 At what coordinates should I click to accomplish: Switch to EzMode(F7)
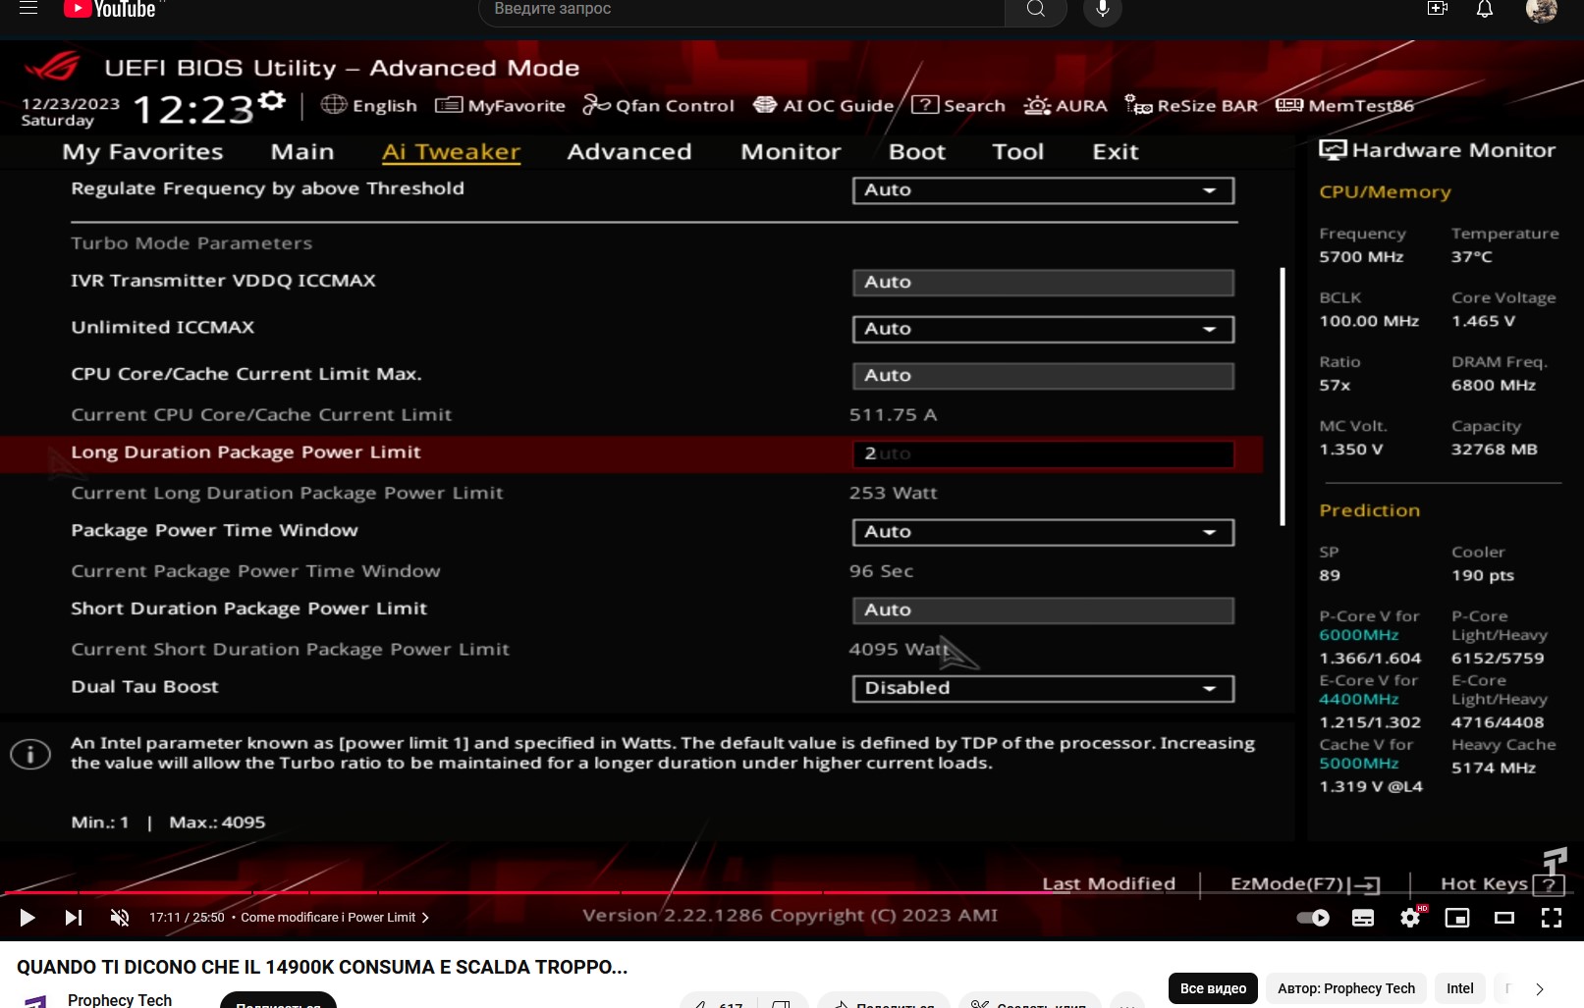(1305, 884)
